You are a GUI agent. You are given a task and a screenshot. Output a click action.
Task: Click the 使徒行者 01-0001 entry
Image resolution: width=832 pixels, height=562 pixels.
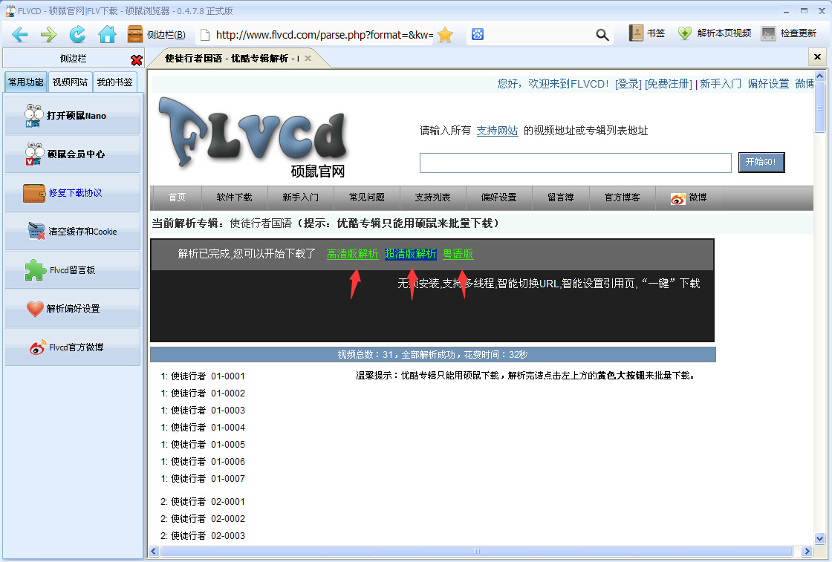(203, 376)
